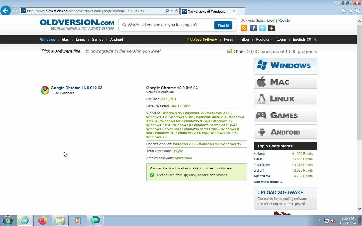This screenshot has height=226, width=362.
Task: Open contributor alpha1 profile
Action: [x=259, y=171]
